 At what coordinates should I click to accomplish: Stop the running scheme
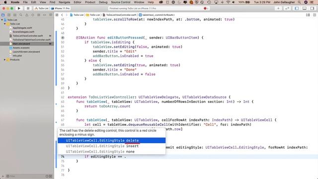click(28, 8)
